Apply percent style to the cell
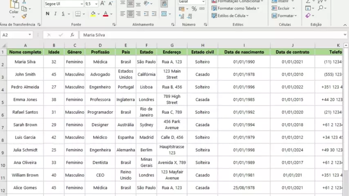The image size is (349, 196). 194,9
